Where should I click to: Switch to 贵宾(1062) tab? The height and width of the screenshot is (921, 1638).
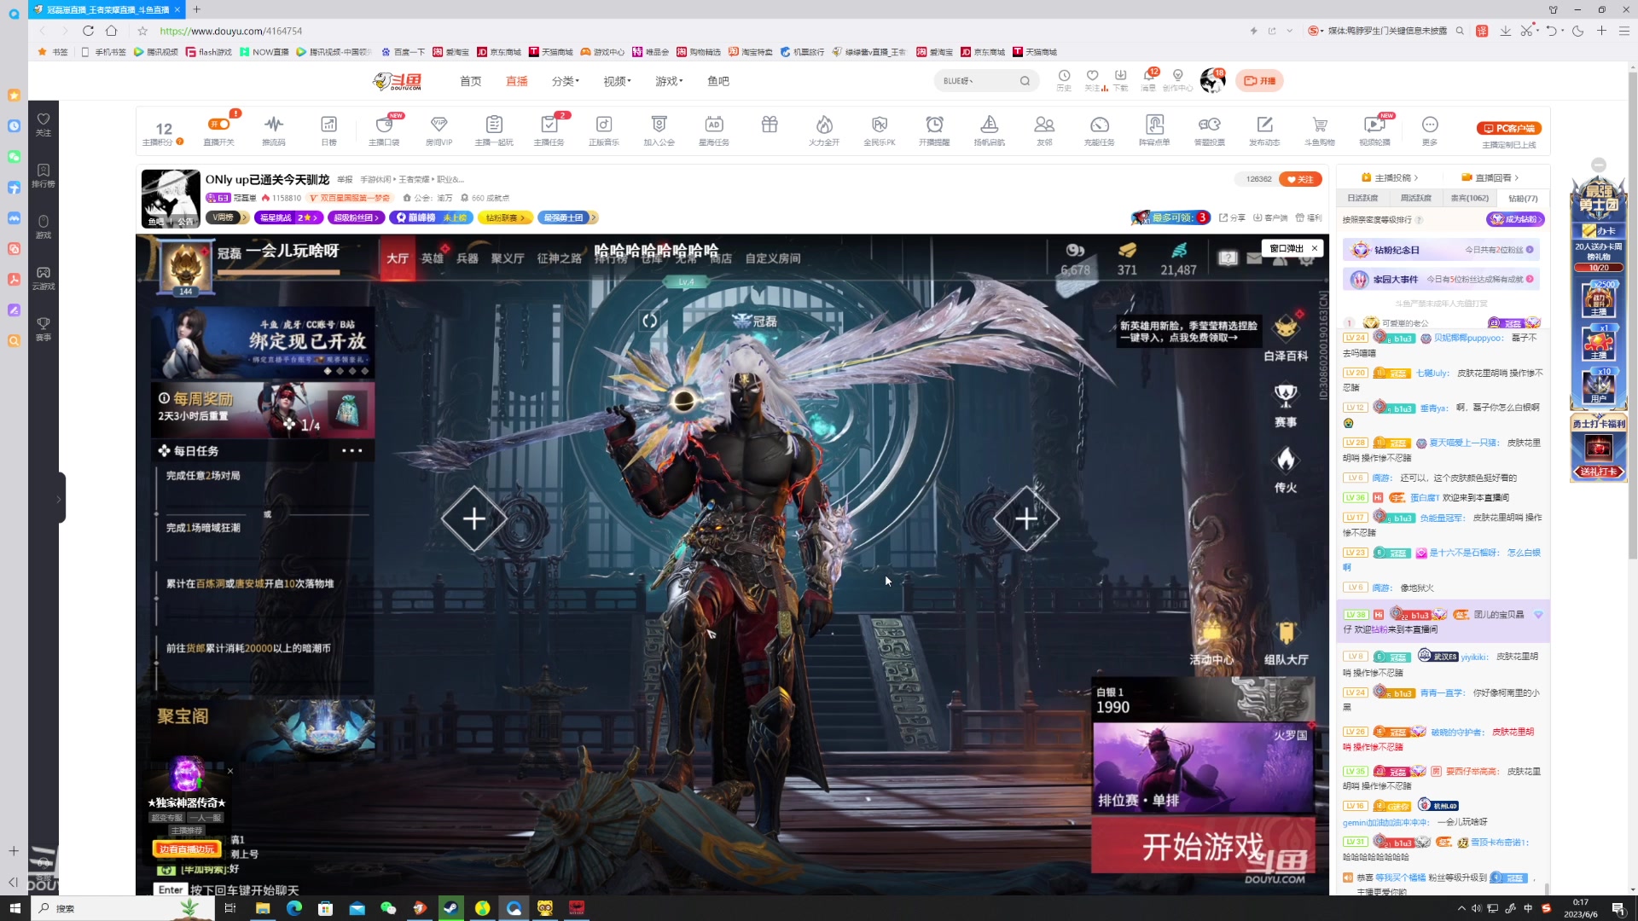click(1469, 198)
